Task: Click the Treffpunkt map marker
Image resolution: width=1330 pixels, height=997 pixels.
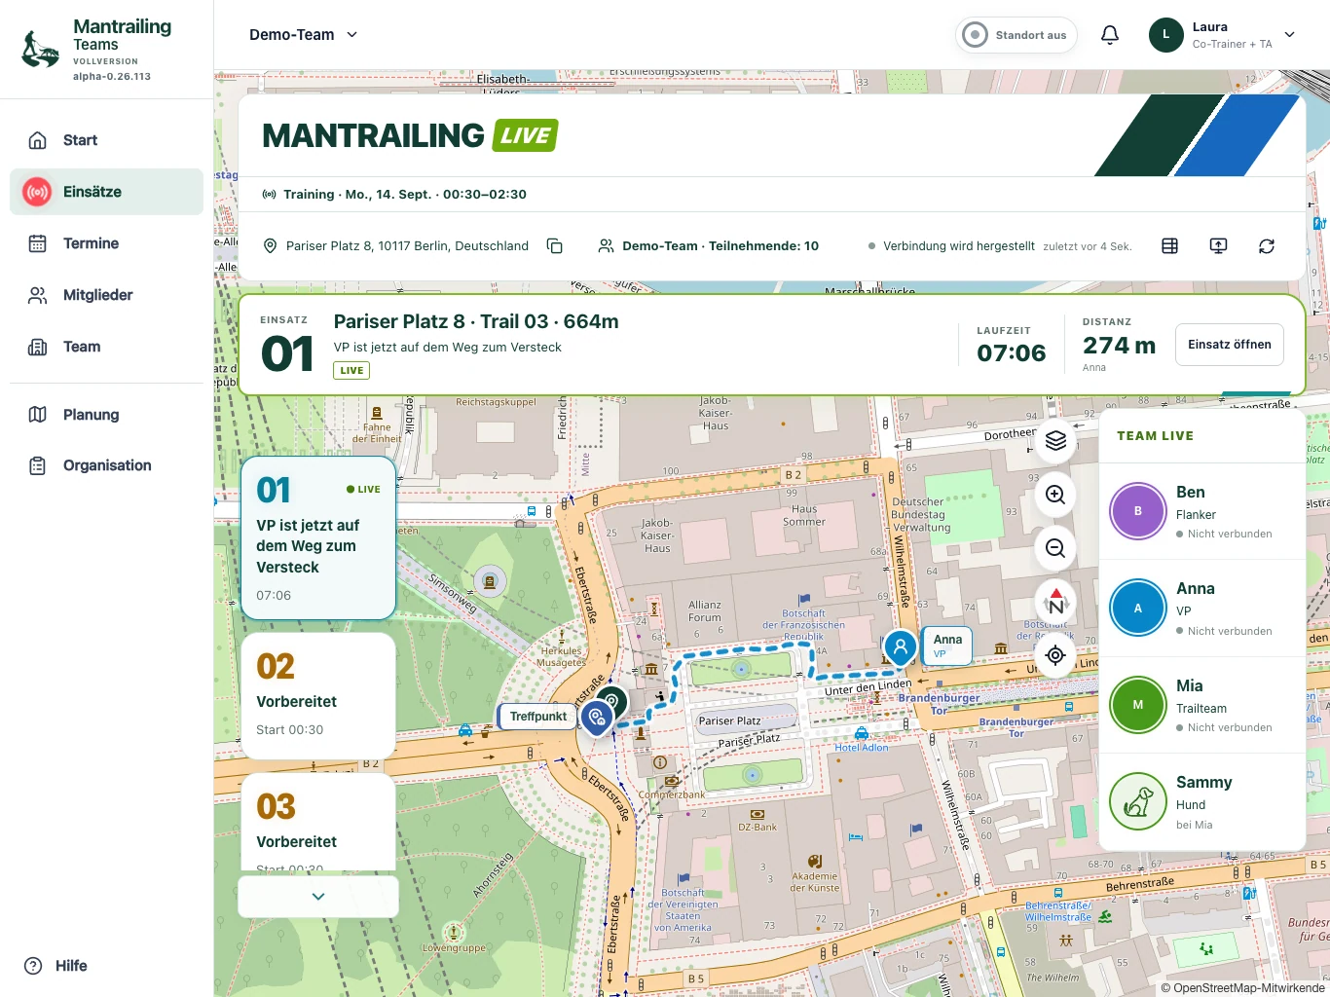Action: click(597, 719)
